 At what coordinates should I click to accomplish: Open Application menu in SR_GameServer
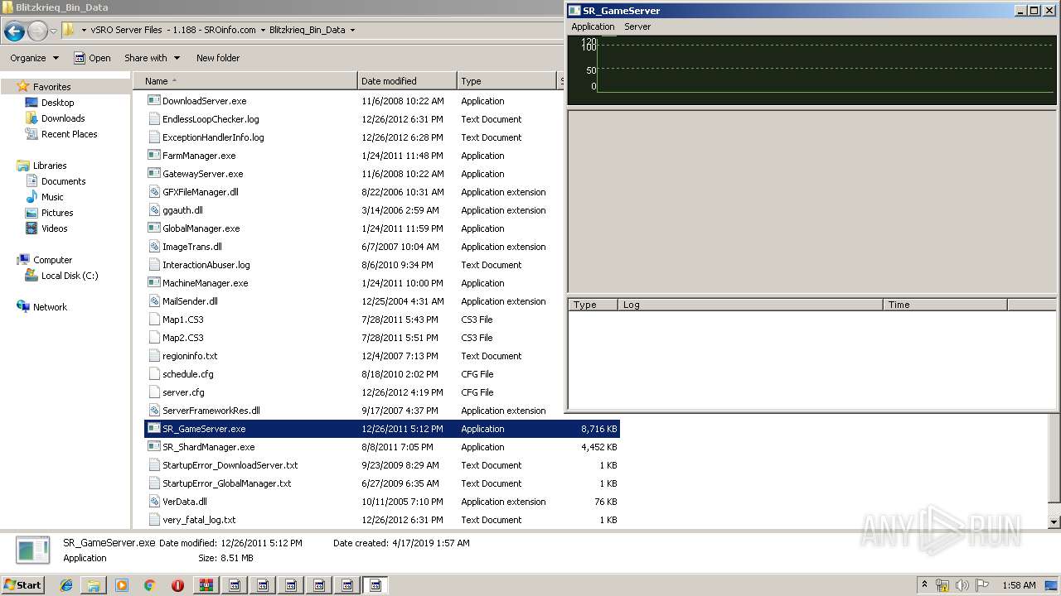point(593,26)
